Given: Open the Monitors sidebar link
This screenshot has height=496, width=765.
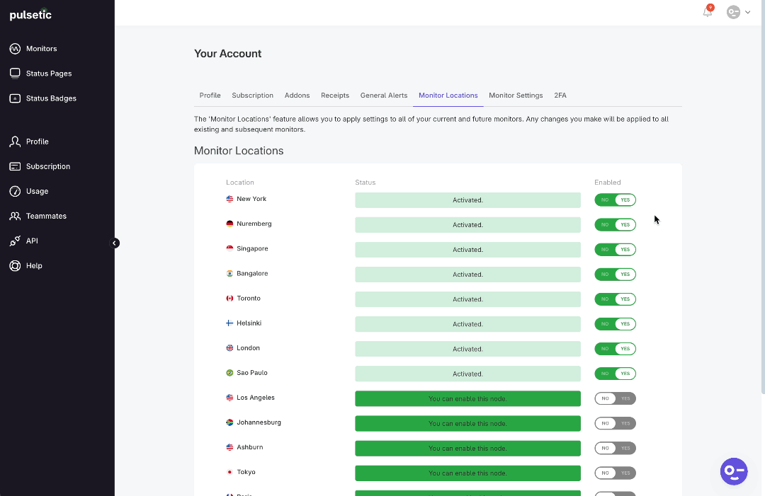Looking at the screenshot, I should (42, 49).
